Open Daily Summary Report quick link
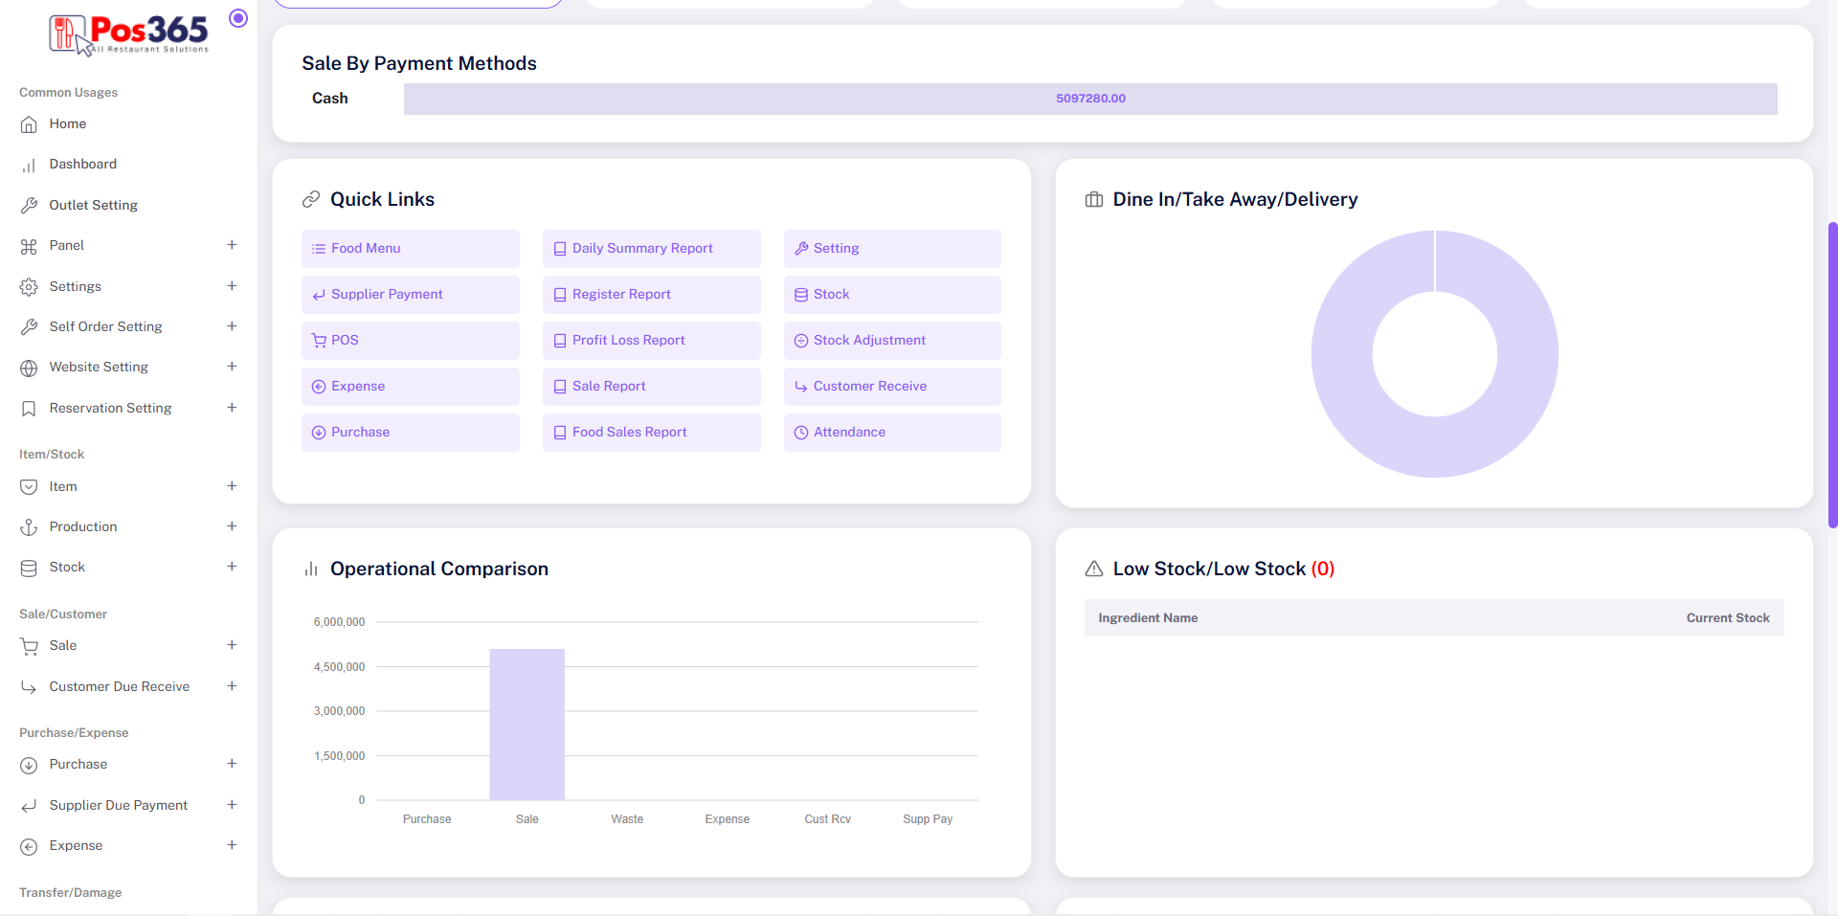1838x916 pixels. 651,249
